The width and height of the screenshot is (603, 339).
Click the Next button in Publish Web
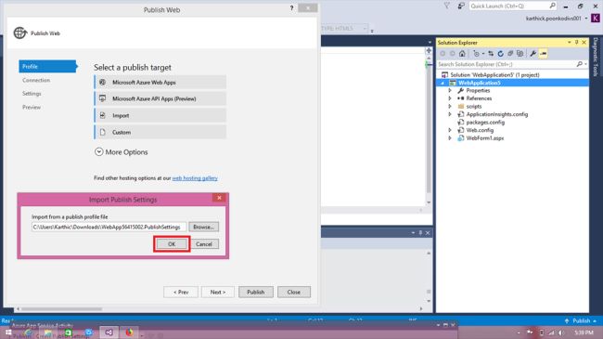218,292
